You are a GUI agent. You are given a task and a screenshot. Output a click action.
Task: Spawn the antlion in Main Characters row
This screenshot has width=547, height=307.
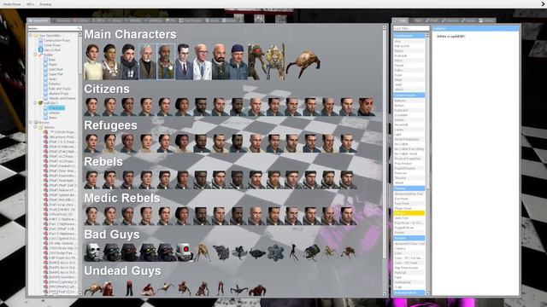coord(275,62)
